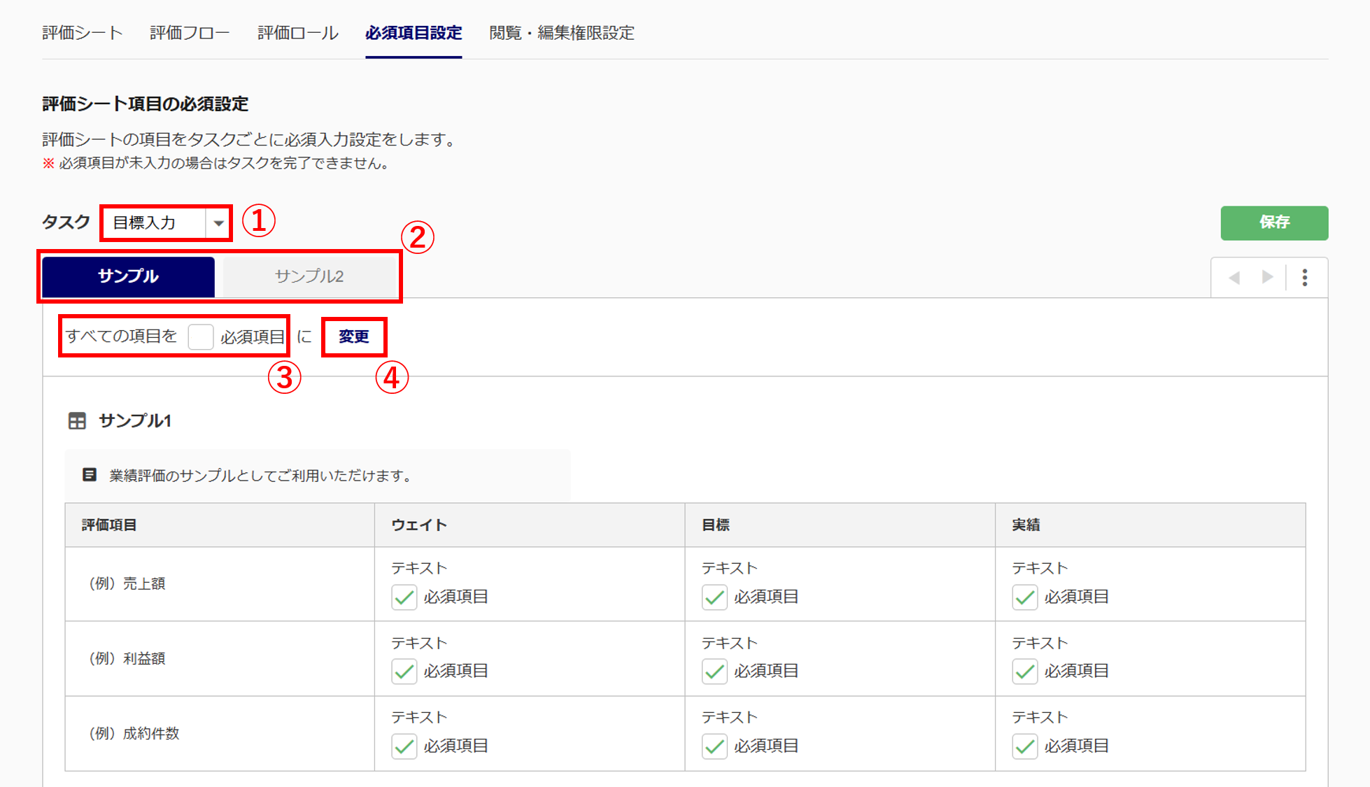Go to 閲覧・編集権限設定 tab
The image size is (1370, 787).
562,33
